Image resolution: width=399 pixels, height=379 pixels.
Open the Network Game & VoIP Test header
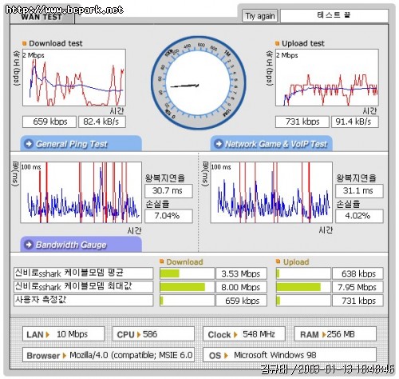point(271,144)
